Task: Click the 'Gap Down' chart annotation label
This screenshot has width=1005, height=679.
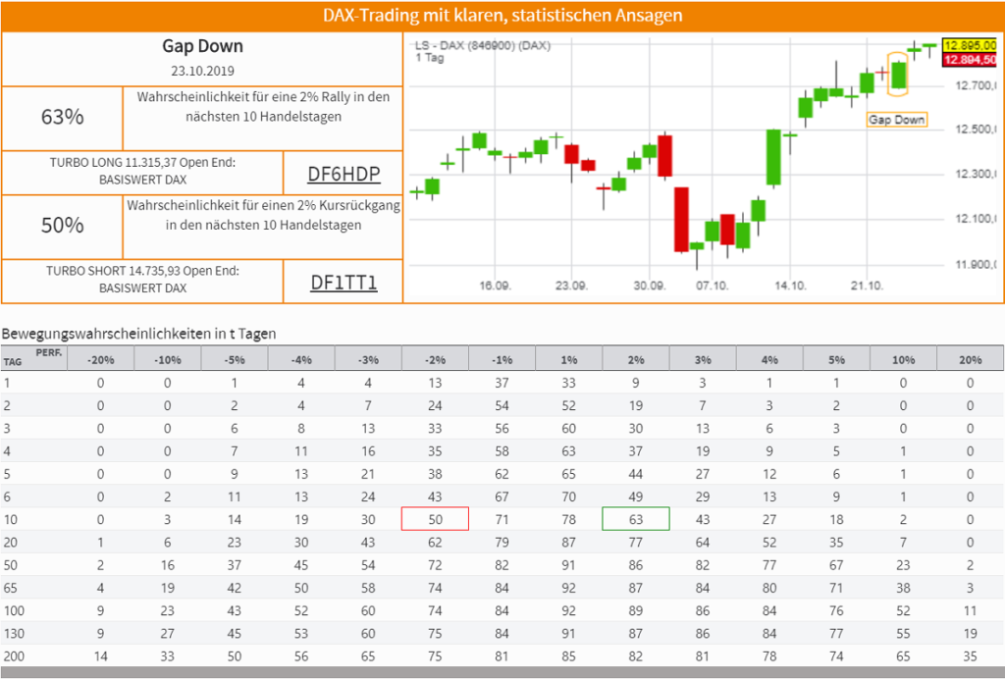Action: coord(897,120)
